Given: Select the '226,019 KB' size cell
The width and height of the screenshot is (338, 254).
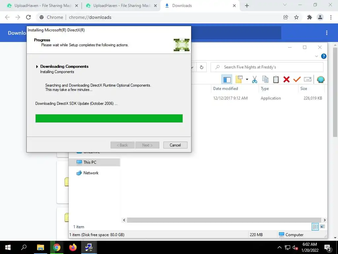Looking at the screenshot, I should (313, 98).
